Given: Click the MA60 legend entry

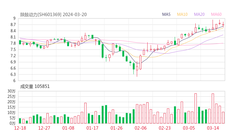Looking at the screenshot, I should (x=216, y=14).
